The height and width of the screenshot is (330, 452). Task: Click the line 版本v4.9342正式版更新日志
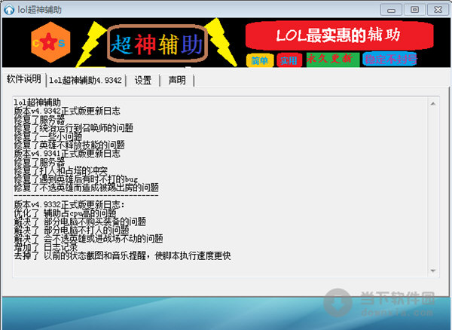click(x=67, y=112)
